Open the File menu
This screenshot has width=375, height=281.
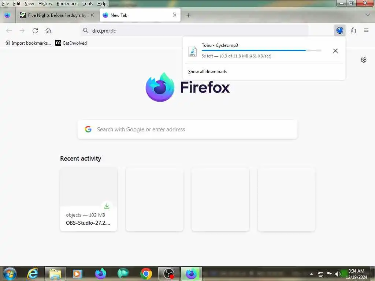5,4
